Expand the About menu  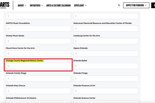tap(22, 5)
